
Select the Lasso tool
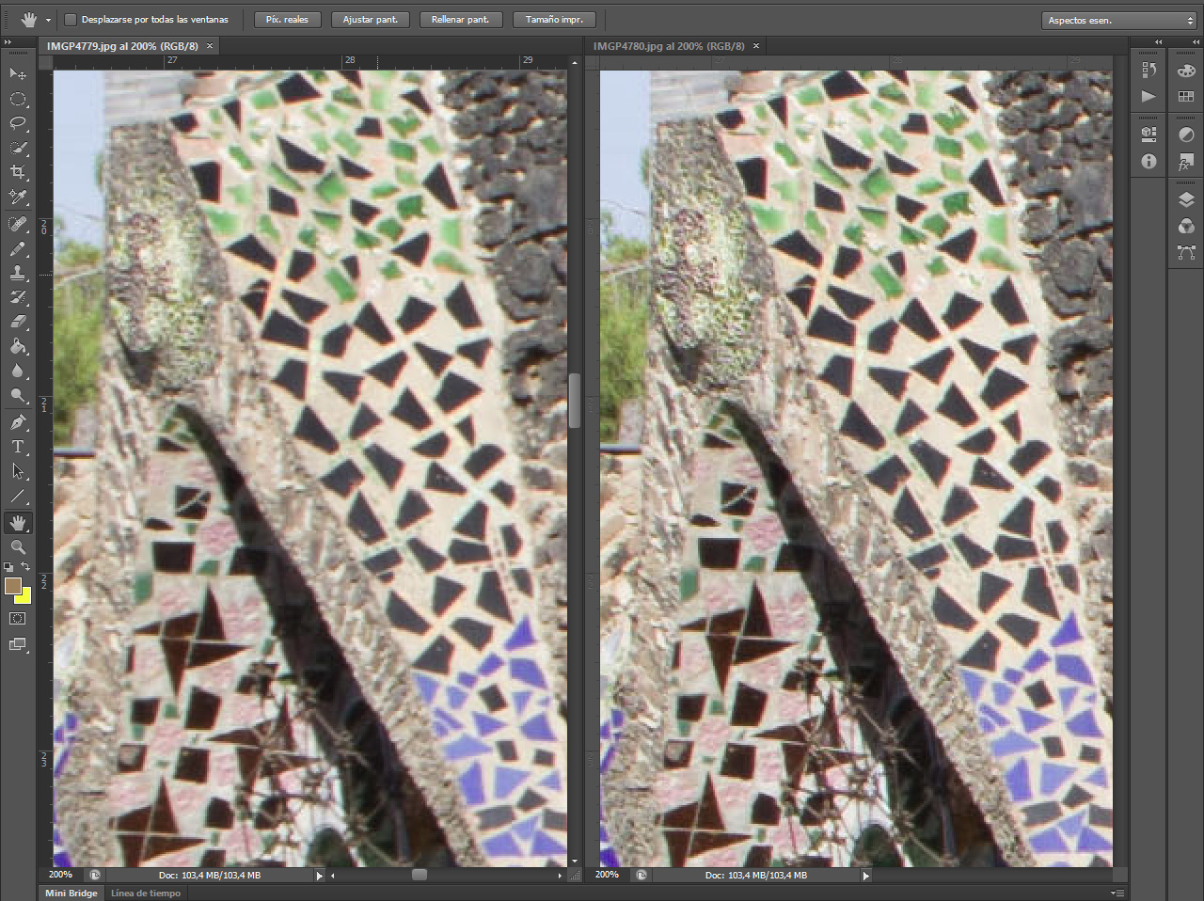18,123
